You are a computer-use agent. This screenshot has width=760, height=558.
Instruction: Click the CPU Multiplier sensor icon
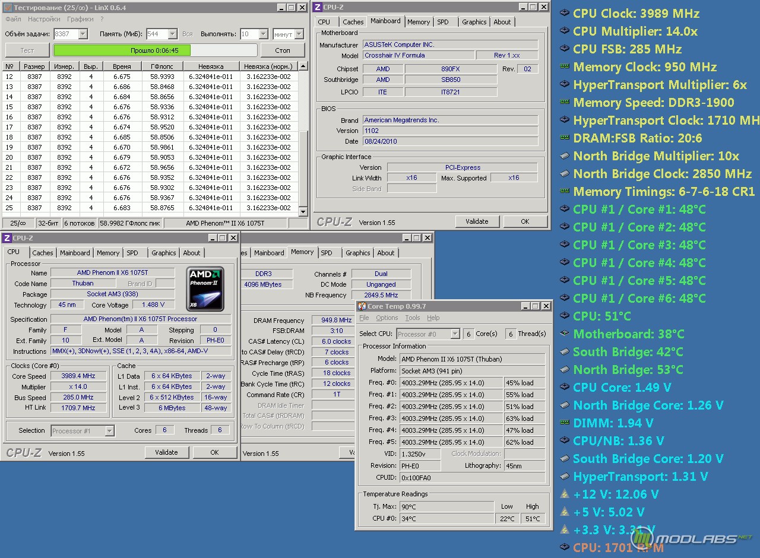(565, 31)
